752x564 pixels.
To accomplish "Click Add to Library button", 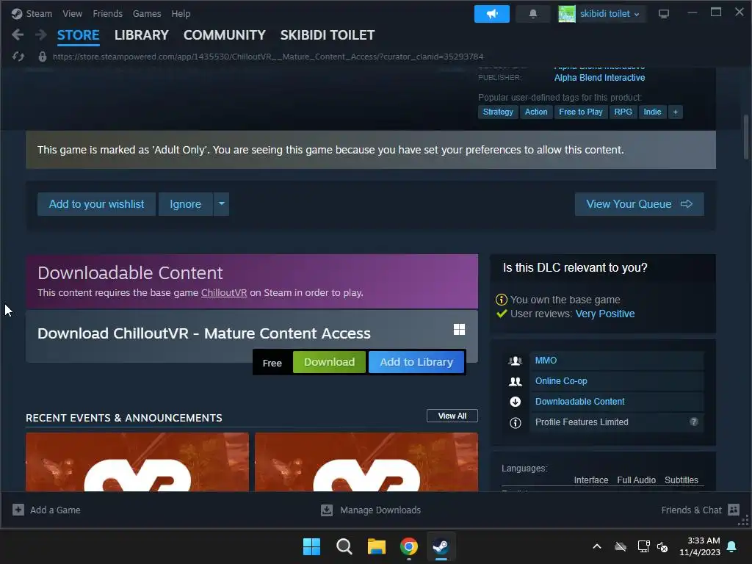I will pyautogui.click(x=416, y=362).
